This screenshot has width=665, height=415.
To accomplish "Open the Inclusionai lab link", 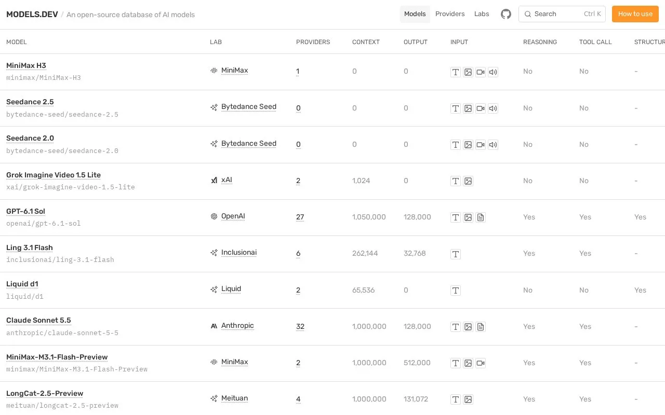I will click(x=239, y=253).
